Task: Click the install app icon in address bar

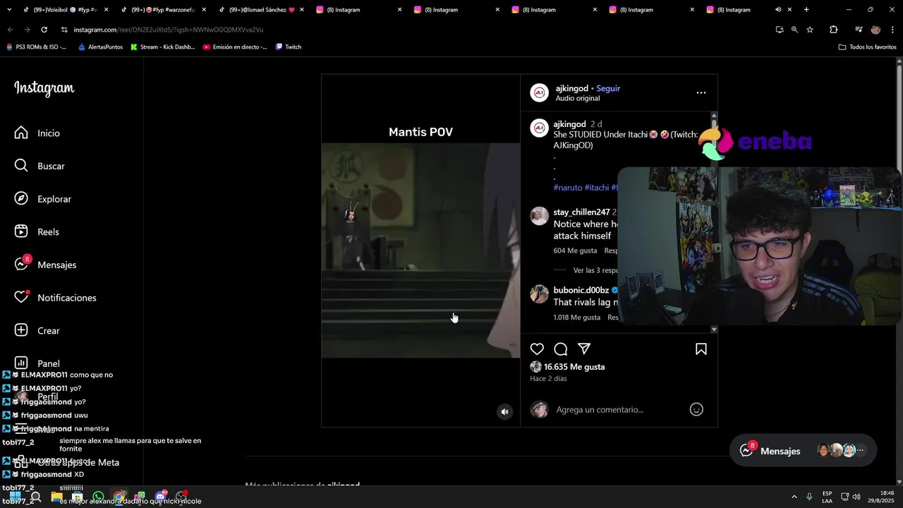Action: 780,30
